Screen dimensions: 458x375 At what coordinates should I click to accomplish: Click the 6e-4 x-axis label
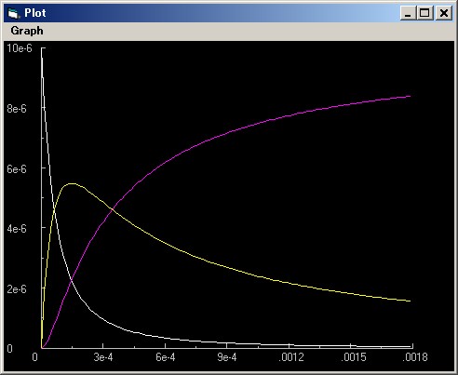(x=166, y=357)
